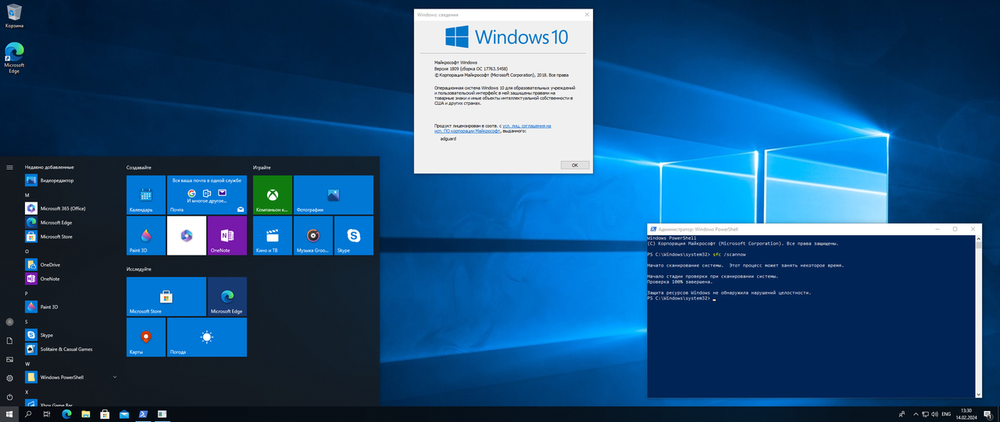
Task: Click the Power button in Start
Action: coord(9,397)
